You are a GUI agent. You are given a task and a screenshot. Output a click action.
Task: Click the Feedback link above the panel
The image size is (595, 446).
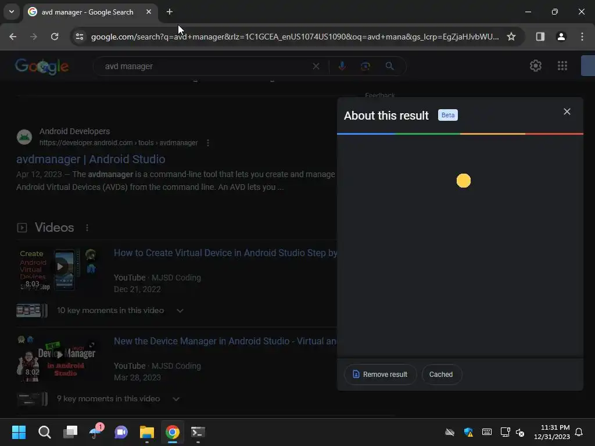(x=380, y=95)
